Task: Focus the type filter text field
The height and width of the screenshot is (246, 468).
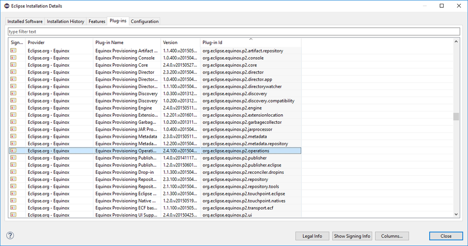Action: 234,32
